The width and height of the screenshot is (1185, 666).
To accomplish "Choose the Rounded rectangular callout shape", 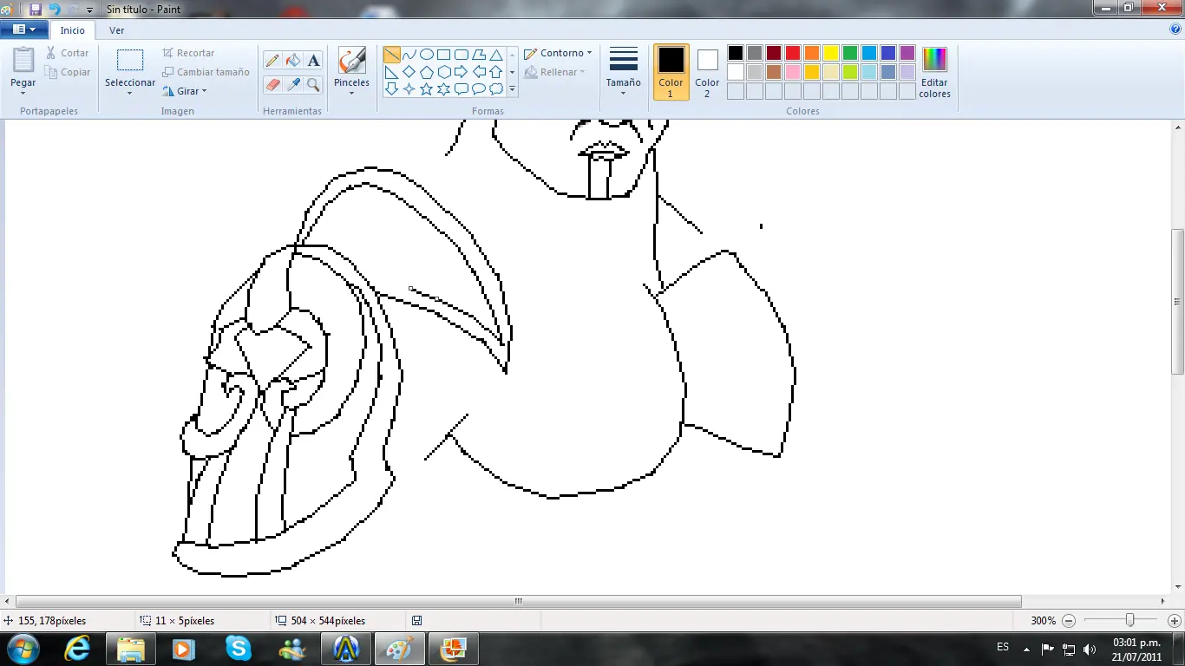I will [462, 88].
